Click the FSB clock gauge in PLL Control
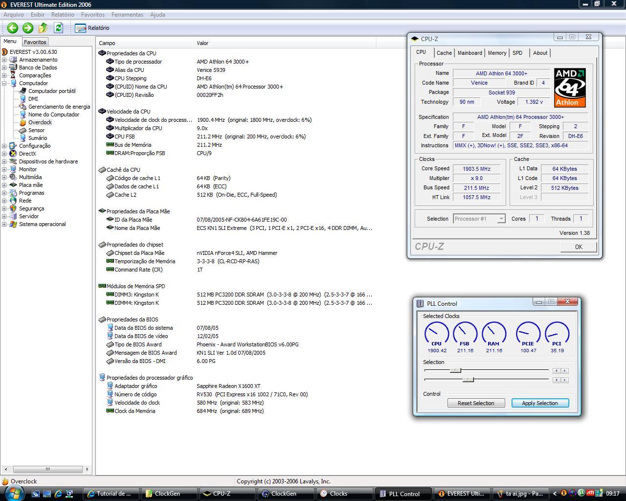Viewport: 626px width, 501px height. coord(465,334)
